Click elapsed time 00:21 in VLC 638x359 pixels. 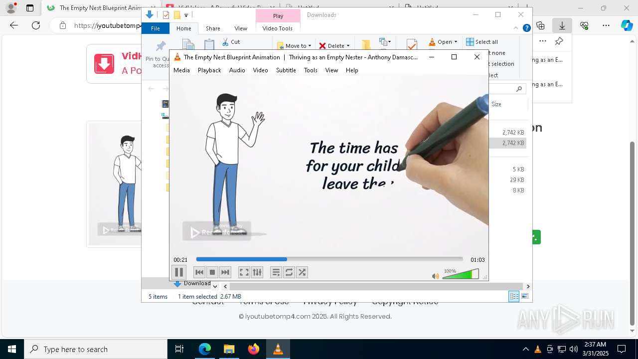[180, 260]
